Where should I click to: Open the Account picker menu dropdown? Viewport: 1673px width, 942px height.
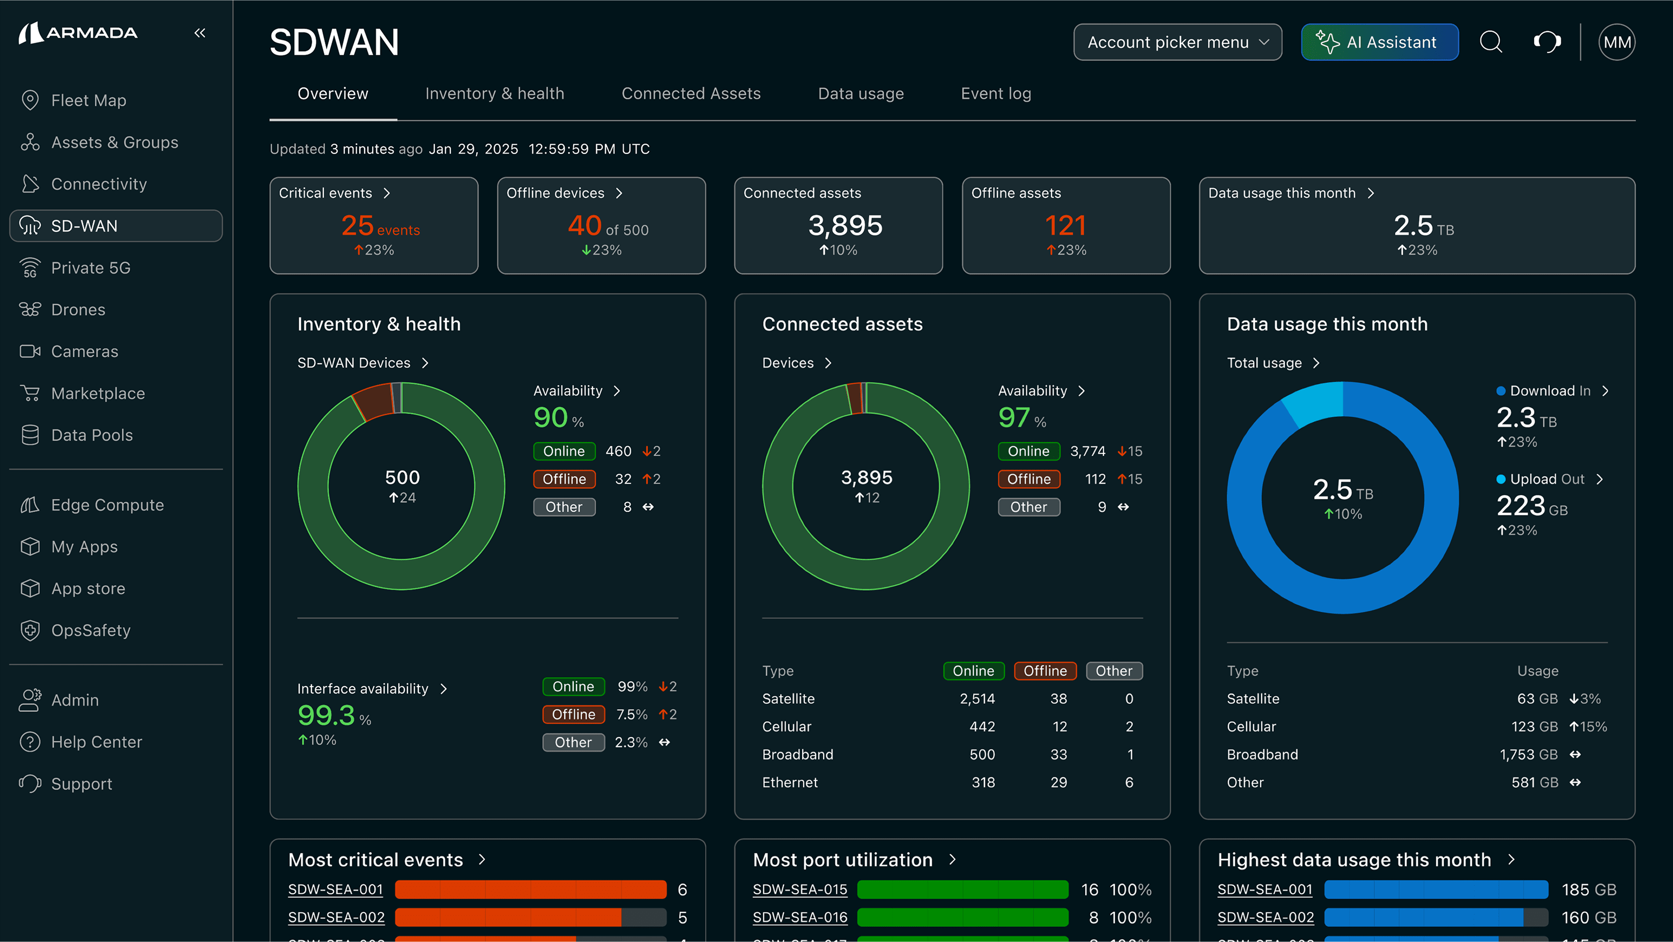1177,42
